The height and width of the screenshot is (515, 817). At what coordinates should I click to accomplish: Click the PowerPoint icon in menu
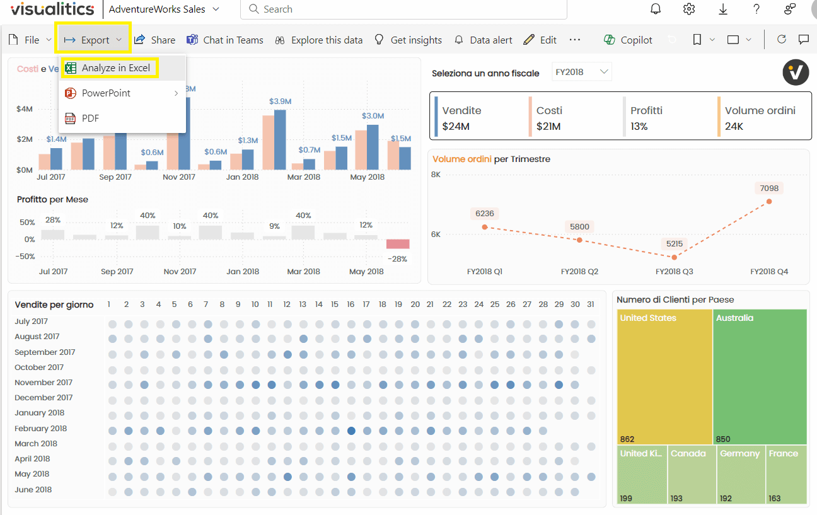(x=71, y=93)
